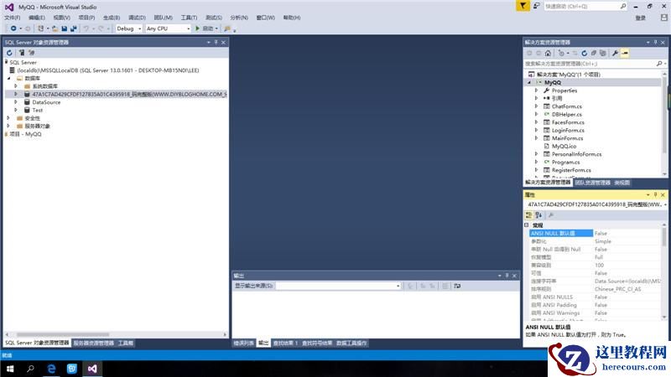Toggle Categorized view in Properties panel

[x=529, y=215]
